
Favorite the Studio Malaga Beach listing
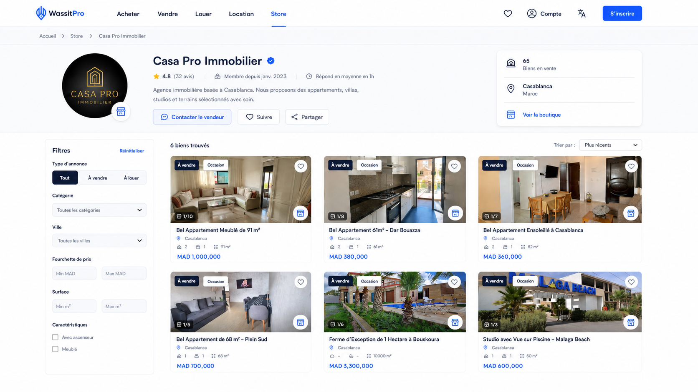coord(631,282)
